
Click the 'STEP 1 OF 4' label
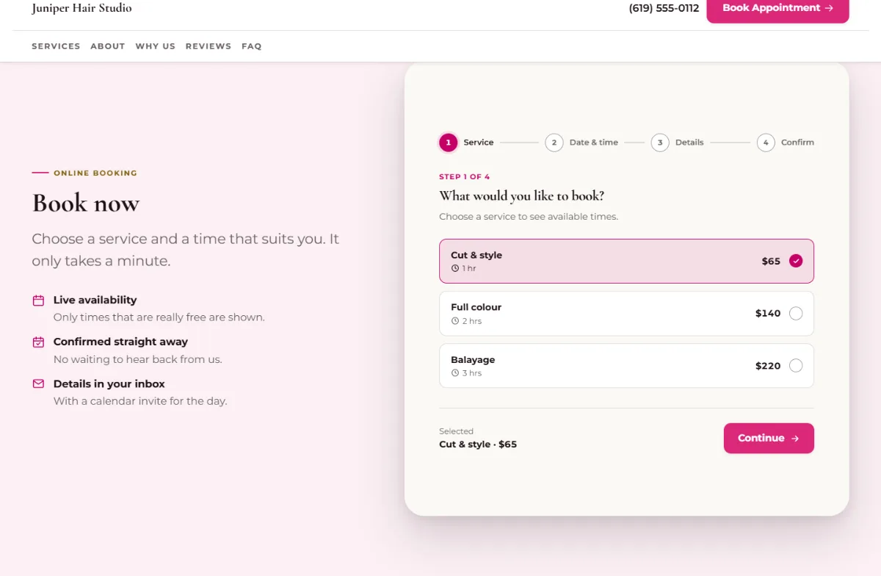(464, 177)
